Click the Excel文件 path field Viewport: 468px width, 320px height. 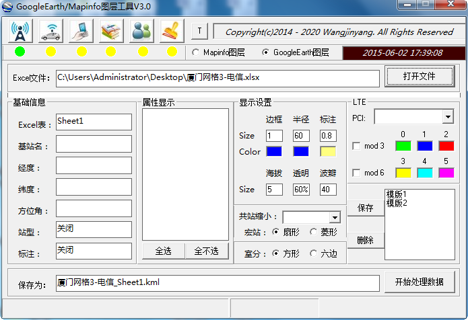(x=218, y=79)
